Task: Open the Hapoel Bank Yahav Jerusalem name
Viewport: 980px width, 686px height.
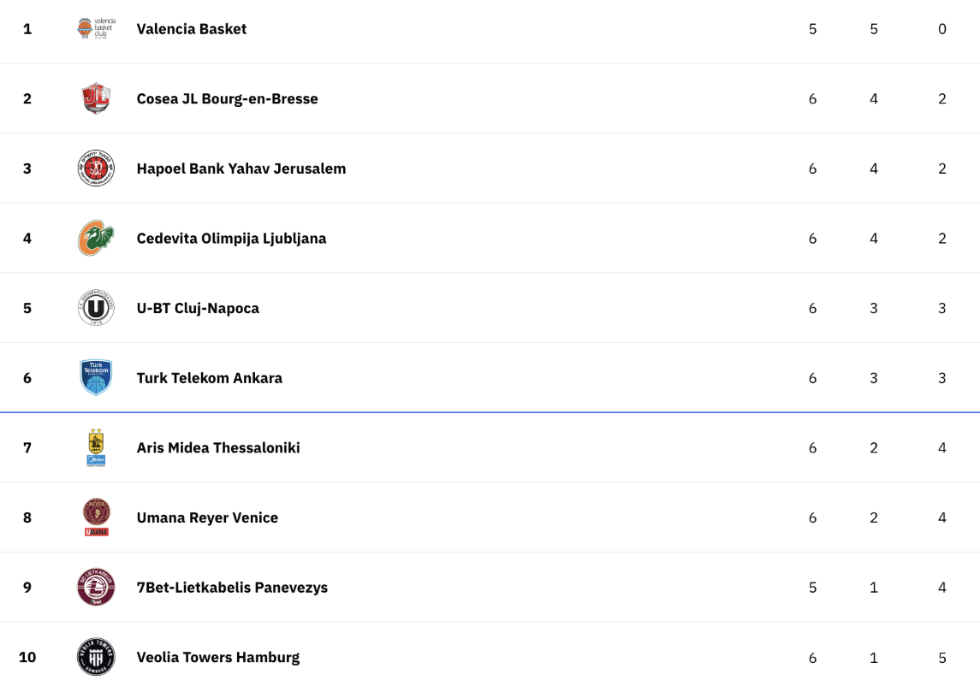Action: coord(241,169)
